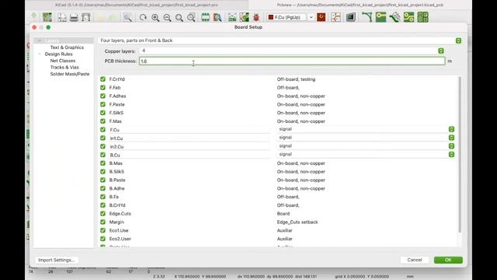
Task: Toggle the Margin layer checkbox
Action: [x=103, y=222]
